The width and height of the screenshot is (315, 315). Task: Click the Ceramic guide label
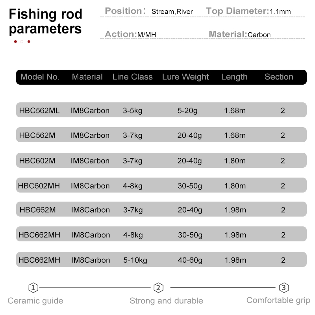[35, 301]
